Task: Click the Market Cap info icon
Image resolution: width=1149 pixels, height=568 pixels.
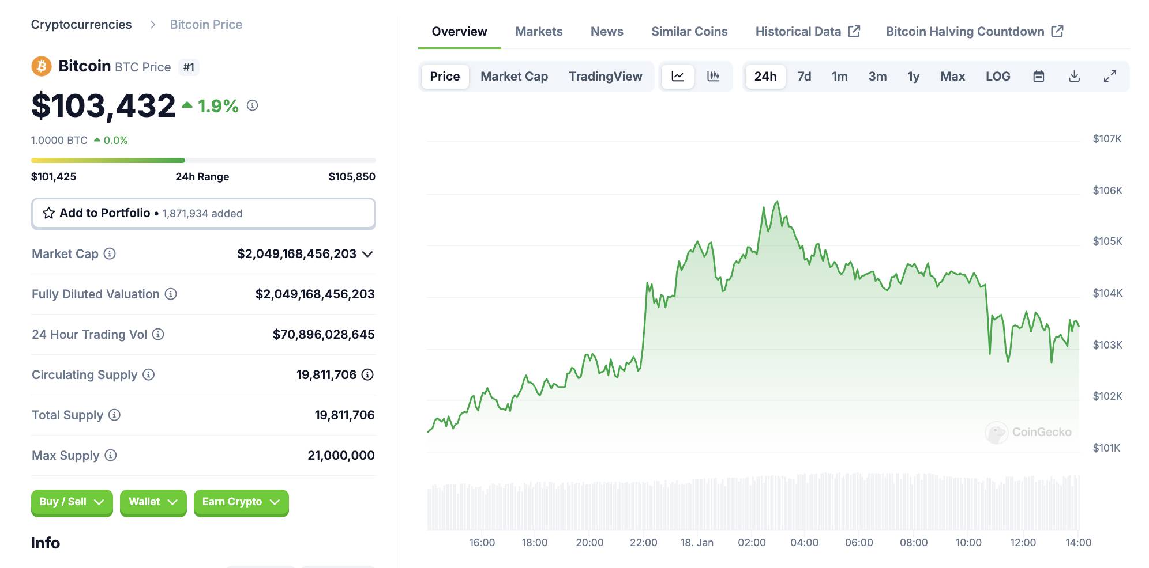Action: click(110, 253)
